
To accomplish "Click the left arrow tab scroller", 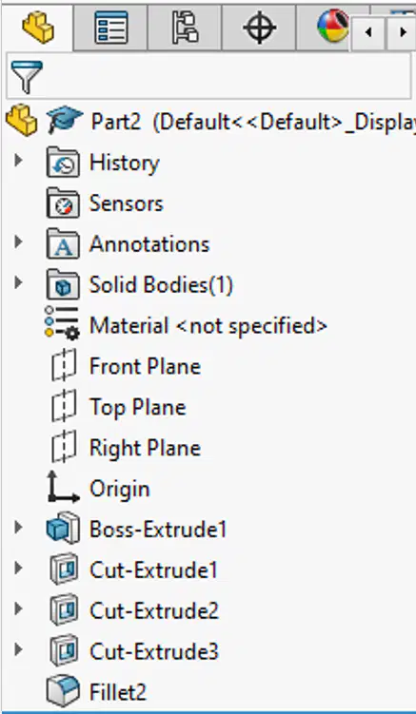I will [367, 32].
